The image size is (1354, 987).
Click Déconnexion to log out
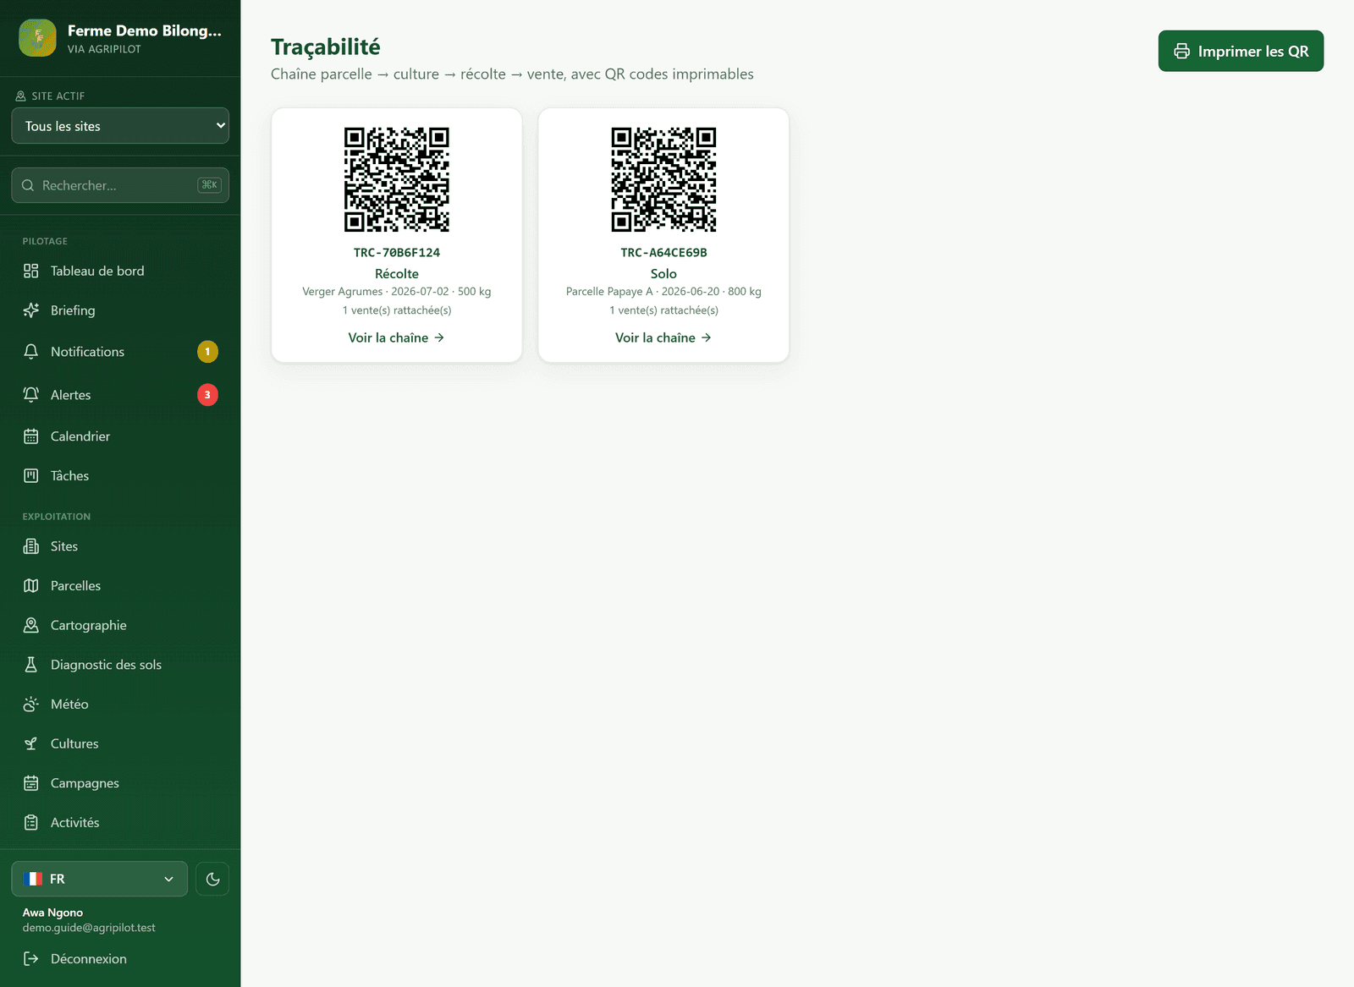click(120, 959)
